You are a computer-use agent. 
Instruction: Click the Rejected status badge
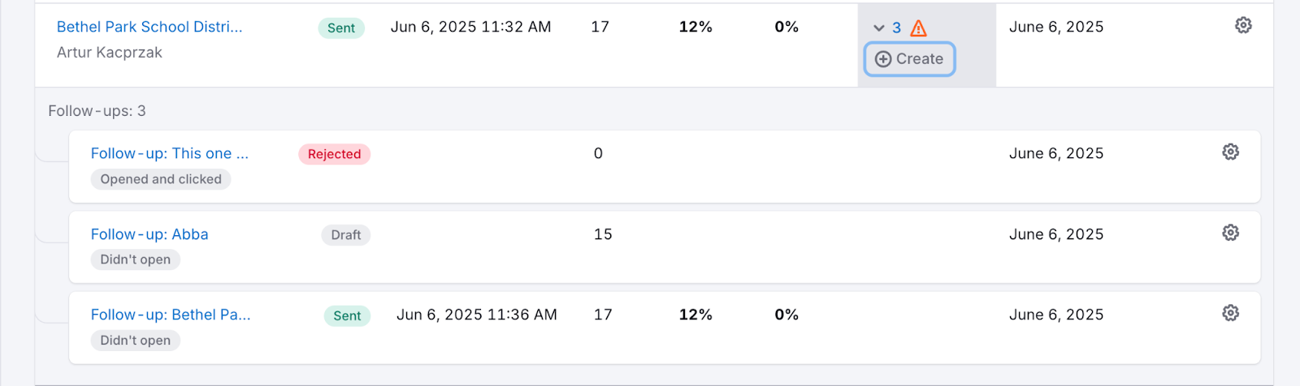pos(334,154)
